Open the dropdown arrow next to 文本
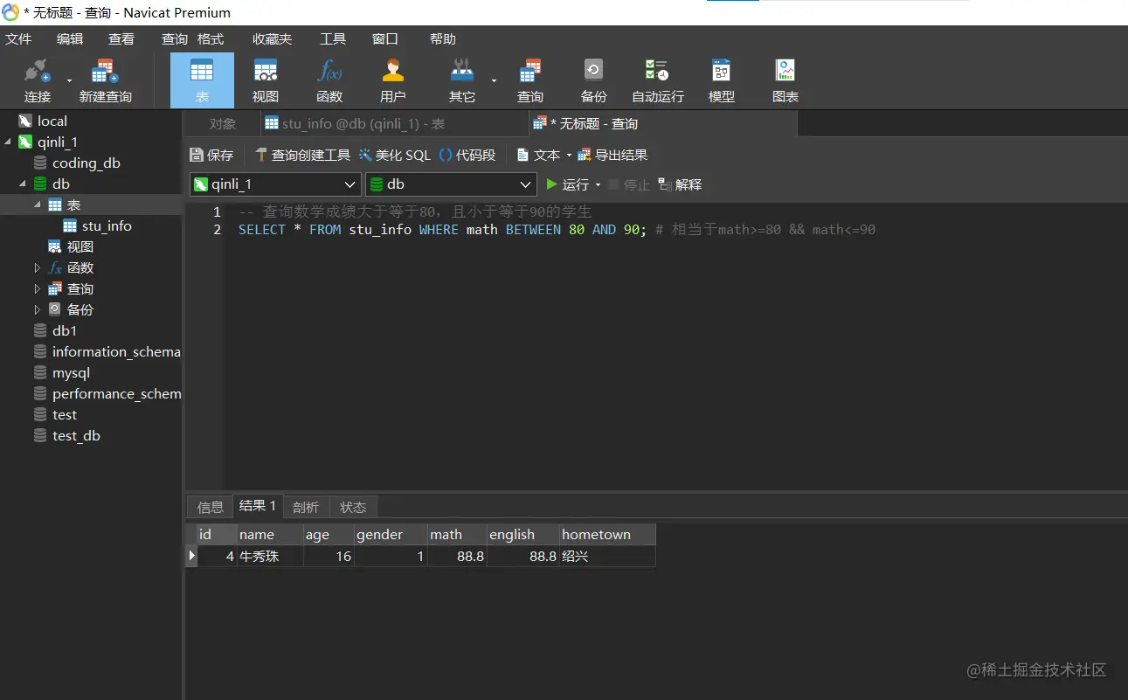 [569, 156]
